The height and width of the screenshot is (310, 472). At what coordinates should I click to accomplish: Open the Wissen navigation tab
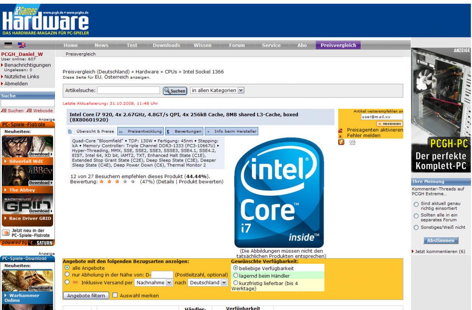(202, 45)
